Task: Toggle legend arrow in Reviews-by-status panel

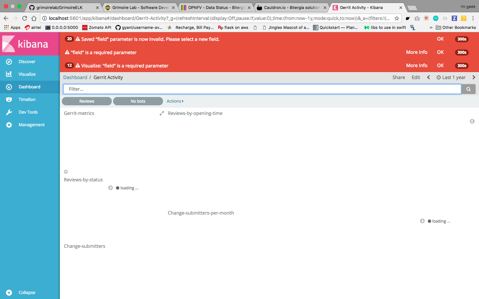Action: (x=110, y=188)
